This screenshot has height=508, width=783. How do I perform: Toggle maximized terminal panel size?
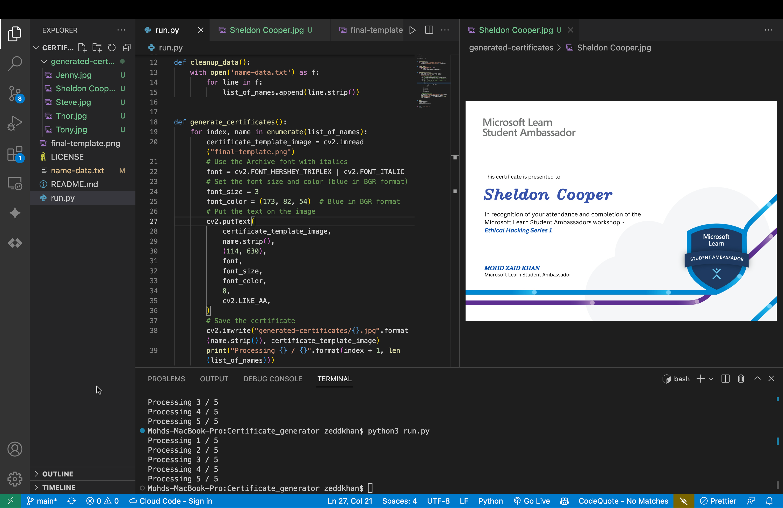757,379
